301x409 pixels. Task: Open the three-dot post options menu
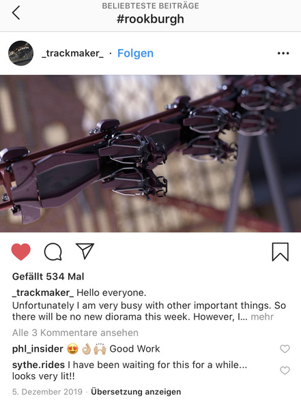(283, 53)
